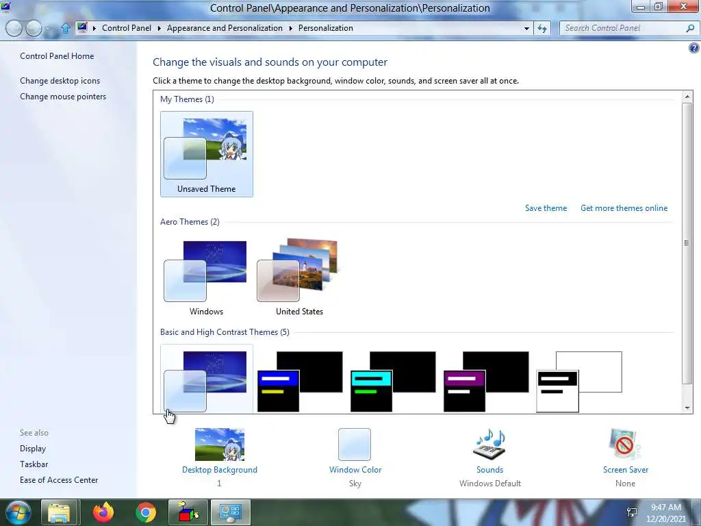701x526 pixels.
Task: Click the Forward navigation arrow button
Action: click(x=34, y=28)
